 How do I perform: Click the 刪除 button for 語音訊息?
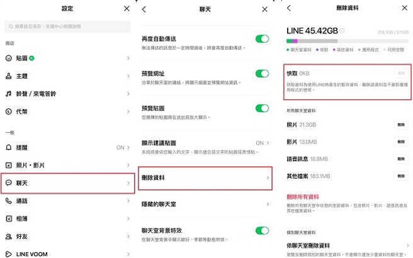tap(401, 159)
